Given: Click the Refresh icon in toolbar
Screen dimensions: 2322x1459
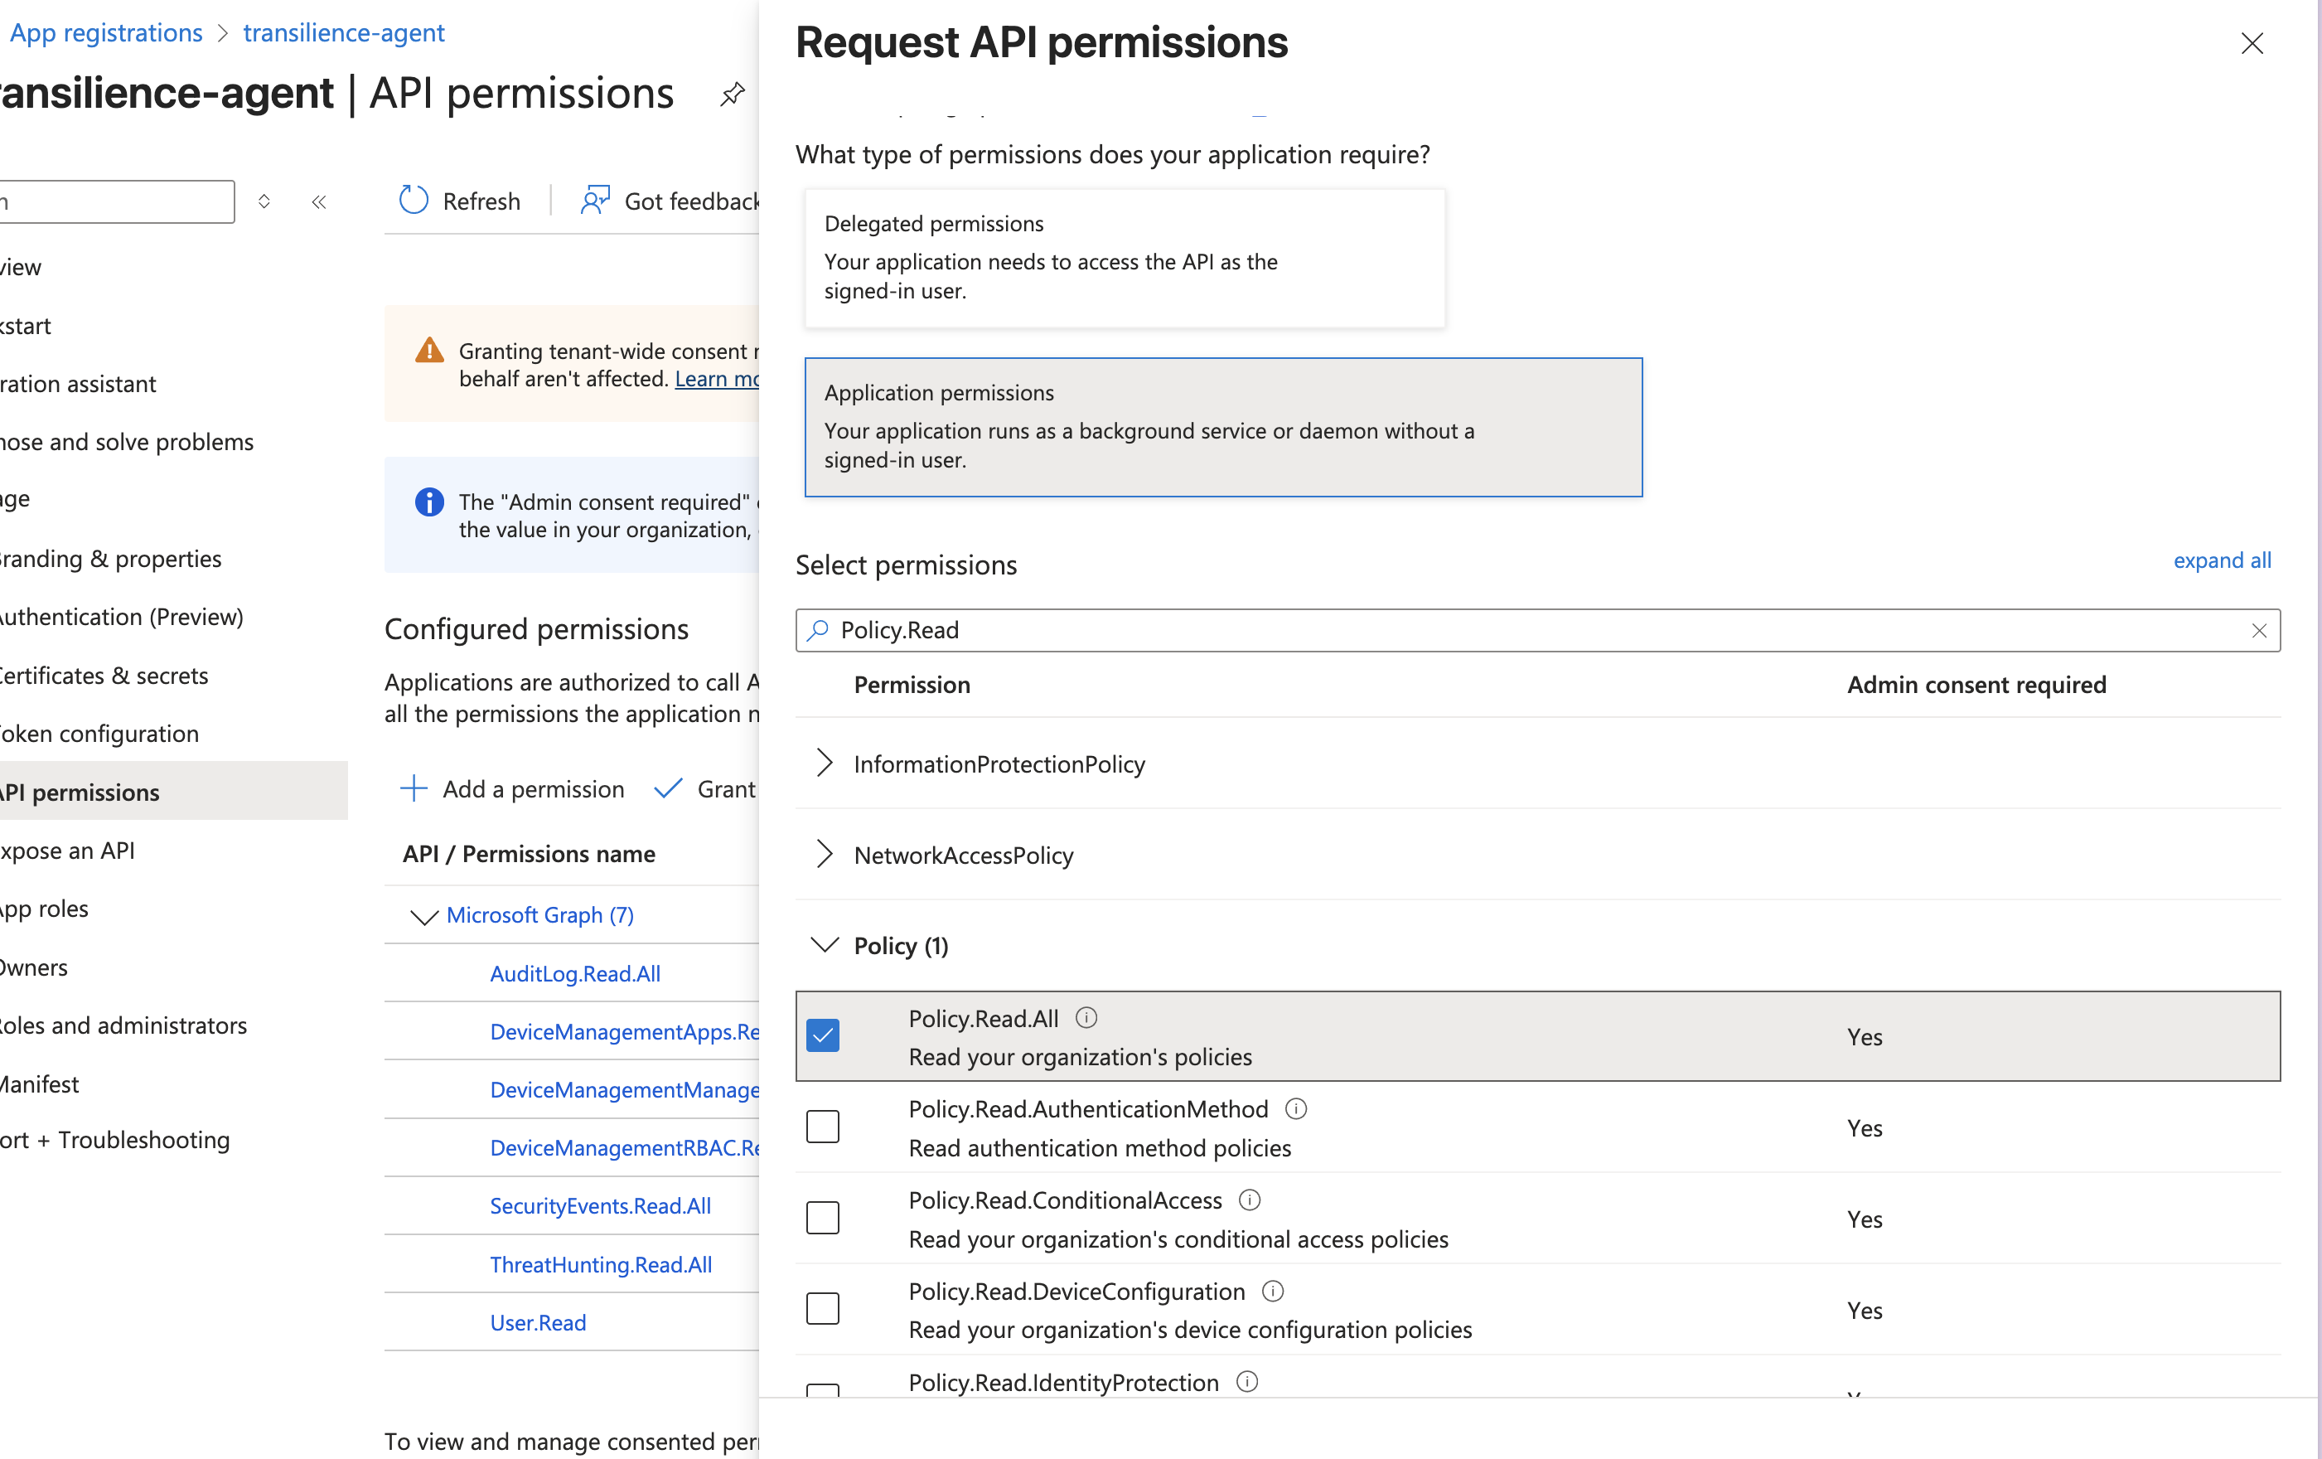Looking at the screenshot, I should click(x=414, y=201).
